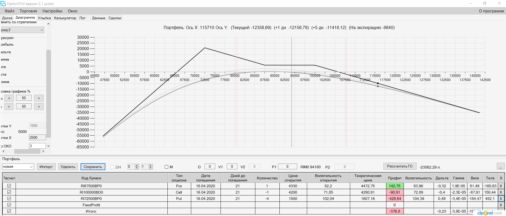
Task: Show the Лог tab
Action: [x=82, y=18]
